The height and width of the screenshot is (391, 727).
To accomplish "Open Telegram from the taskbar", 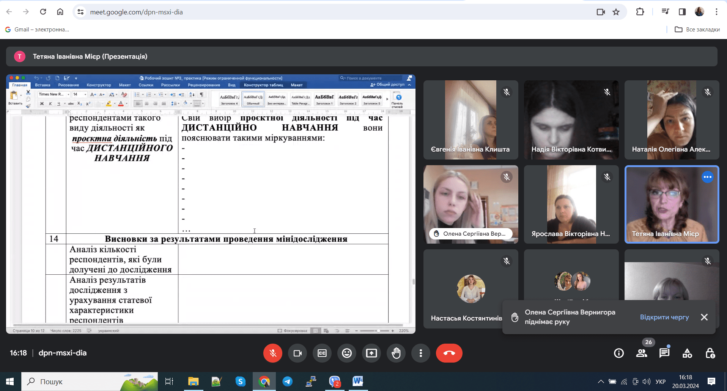I will (x=288, y=382).
